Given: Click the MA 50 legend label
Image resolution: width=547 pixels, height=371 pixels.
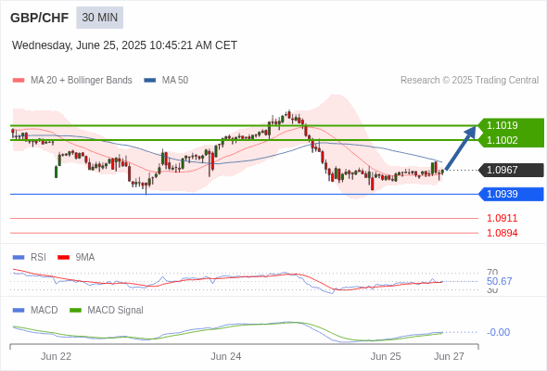Looking at the screenshot, I should (175, 81).
